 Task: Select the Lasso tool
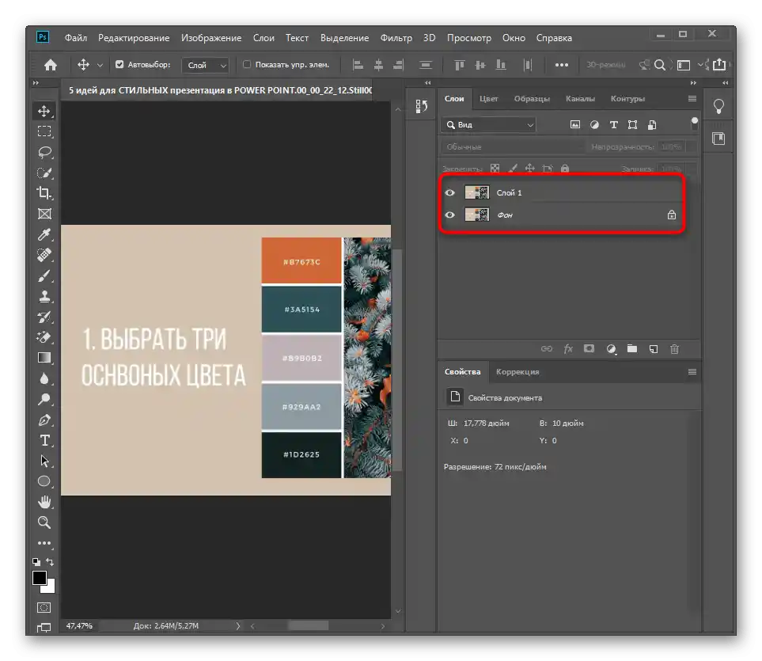coord(44,152)
